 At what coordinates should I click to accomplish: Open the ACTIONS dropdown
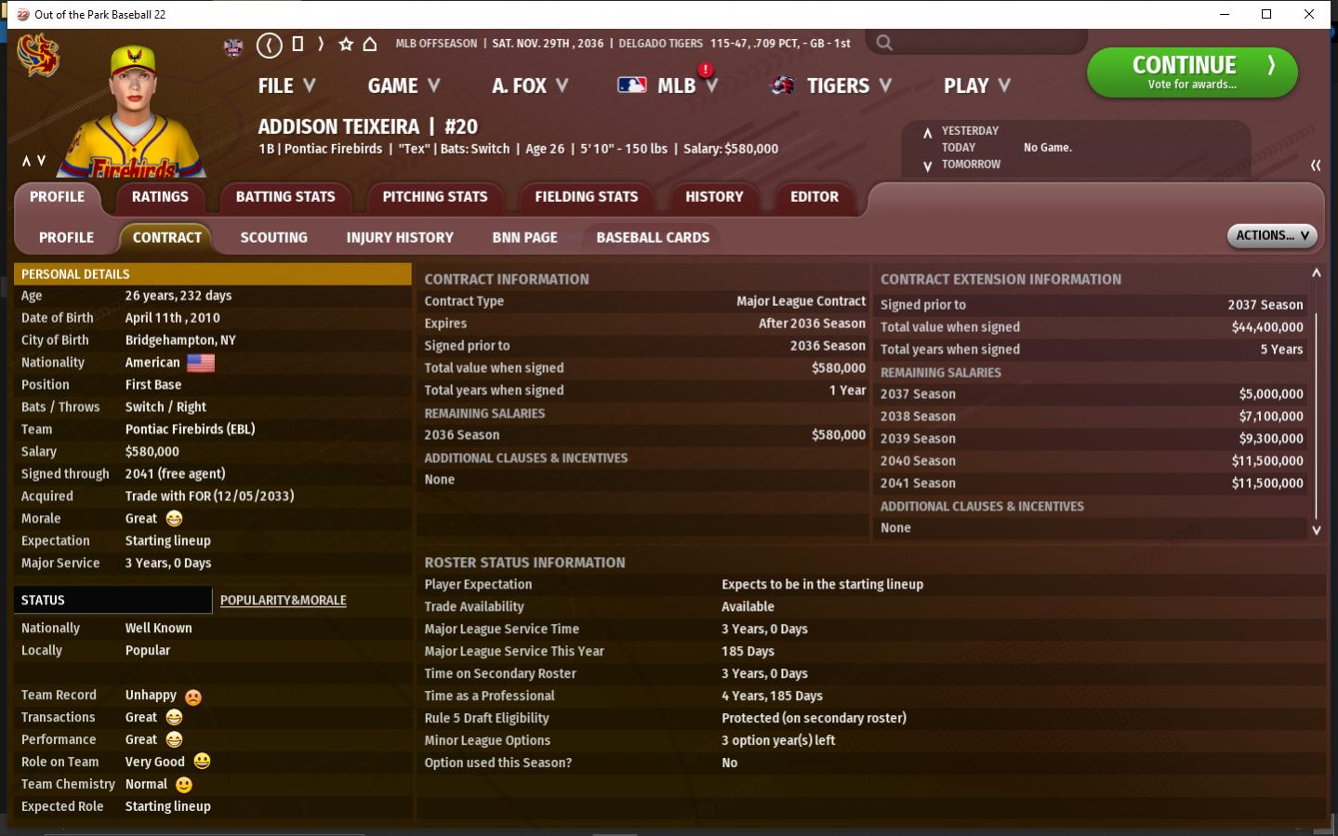click(x=1271, y=236)
